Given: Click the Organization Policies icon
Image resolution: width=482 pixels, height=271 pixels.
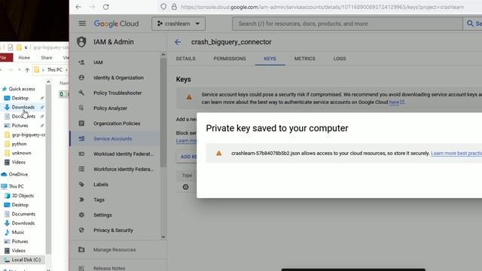Looking at the screenshot, I should pos(81,123).
